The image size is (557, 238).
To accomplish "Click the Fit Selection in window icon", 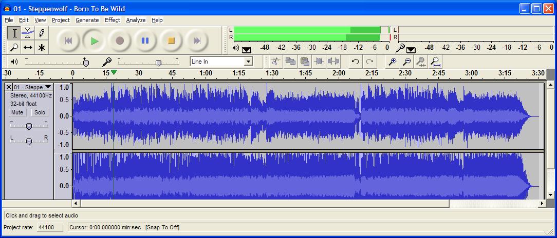I will [x=421, y=62].
